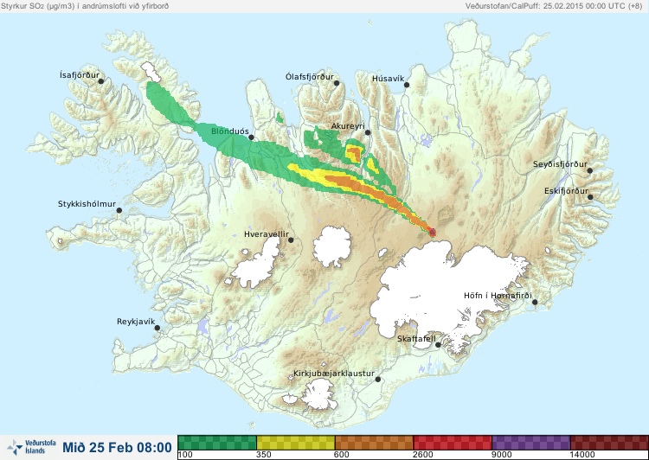Click the 'Ísafjörður' label

80,75
